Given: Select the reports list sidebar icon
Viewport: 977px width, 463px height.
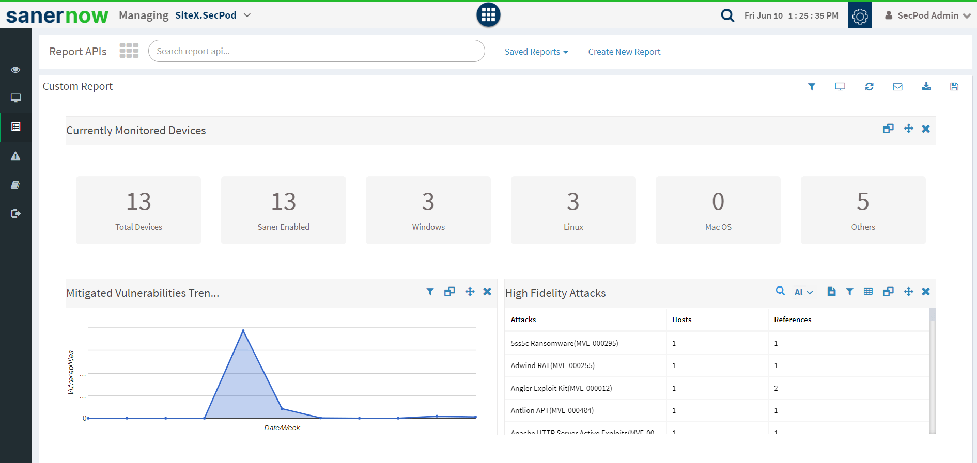Looking at the screenshot, I should click(x=15, y=127).
